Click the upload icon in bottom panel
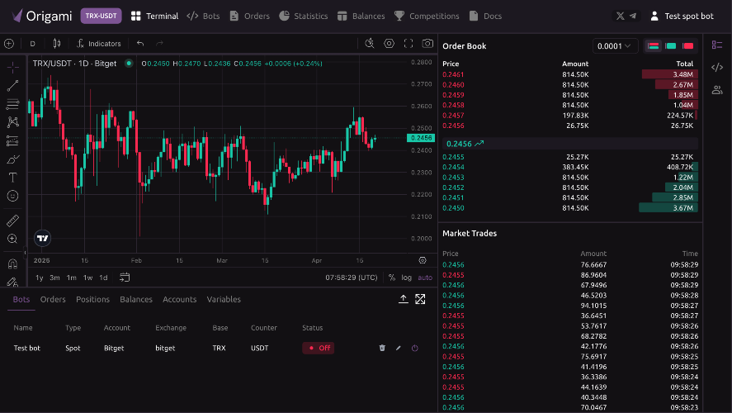The width and height of the screenshot is (732, 413). coord(404,299)
